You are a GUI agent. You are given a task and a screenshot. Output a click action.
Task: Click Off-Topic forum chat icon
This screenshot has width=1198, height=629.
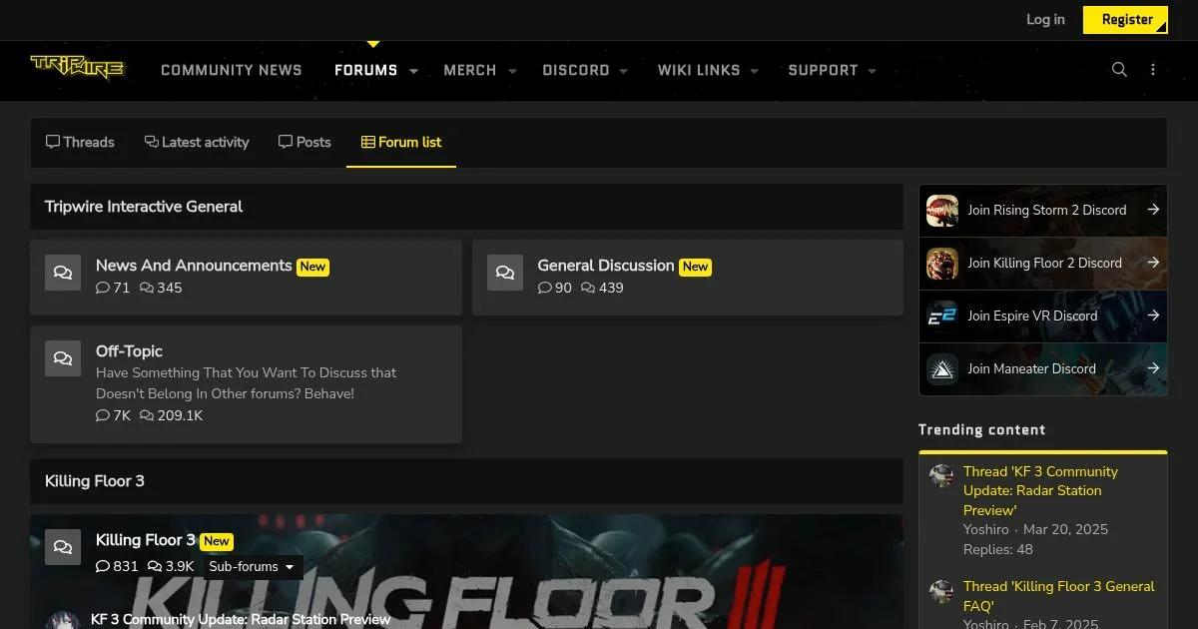point(63,358)
